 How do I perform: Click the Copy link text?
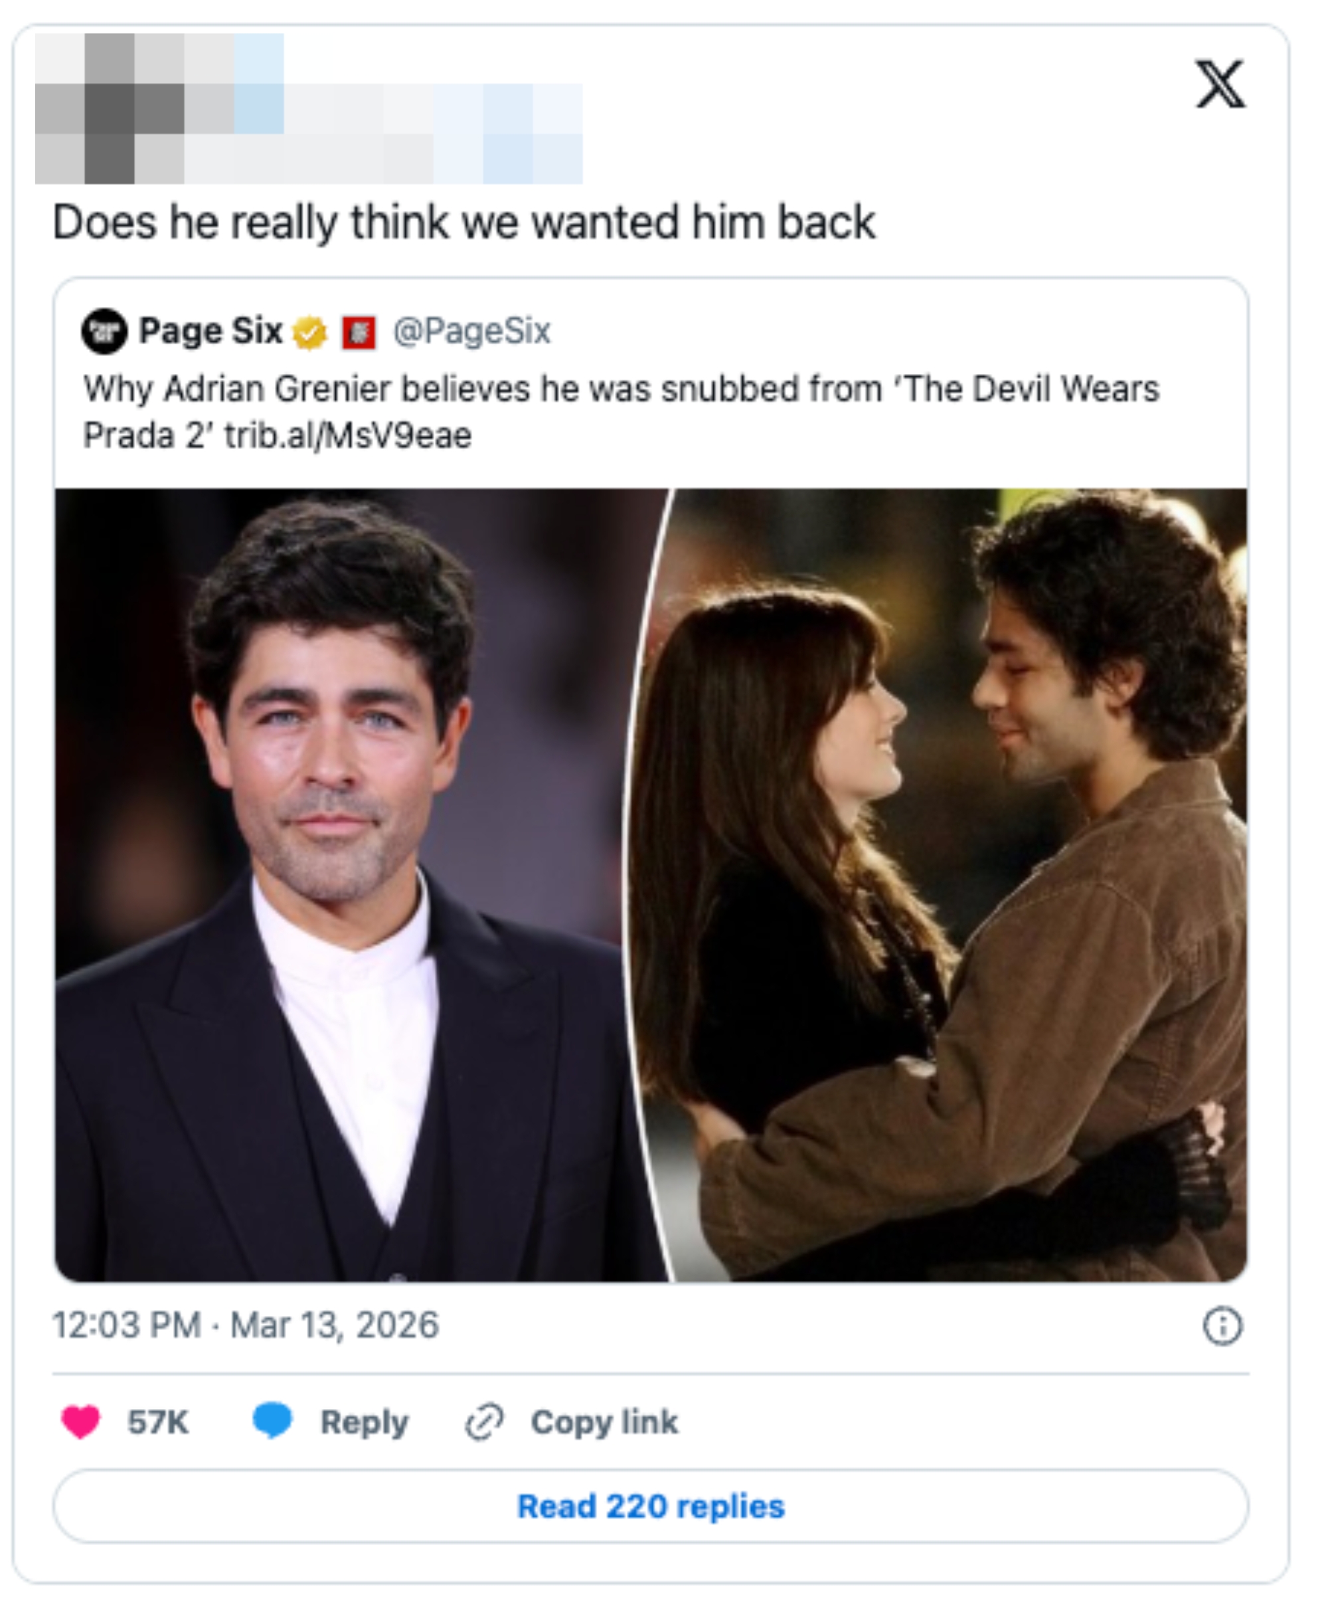(604, 1422)
